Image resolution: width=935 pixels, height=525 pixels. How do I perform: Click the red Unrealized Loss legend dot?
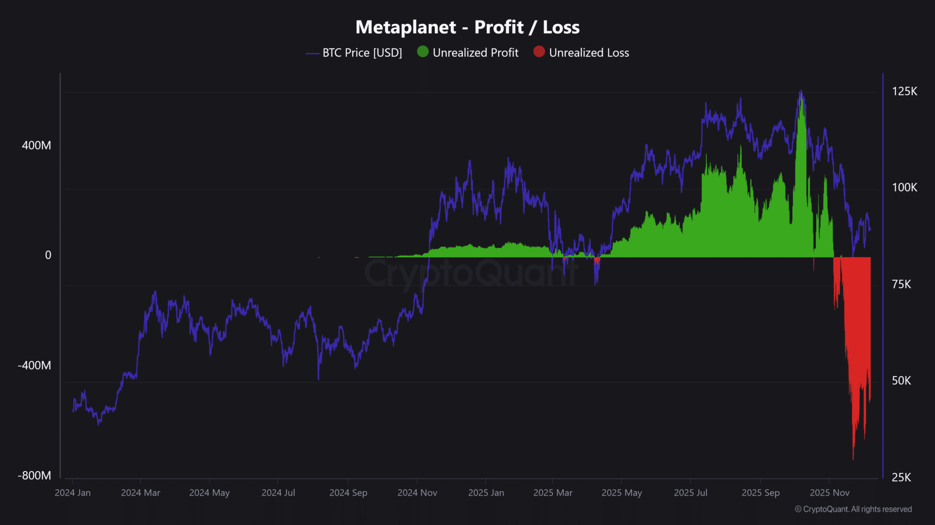click(x=539, y=52)
